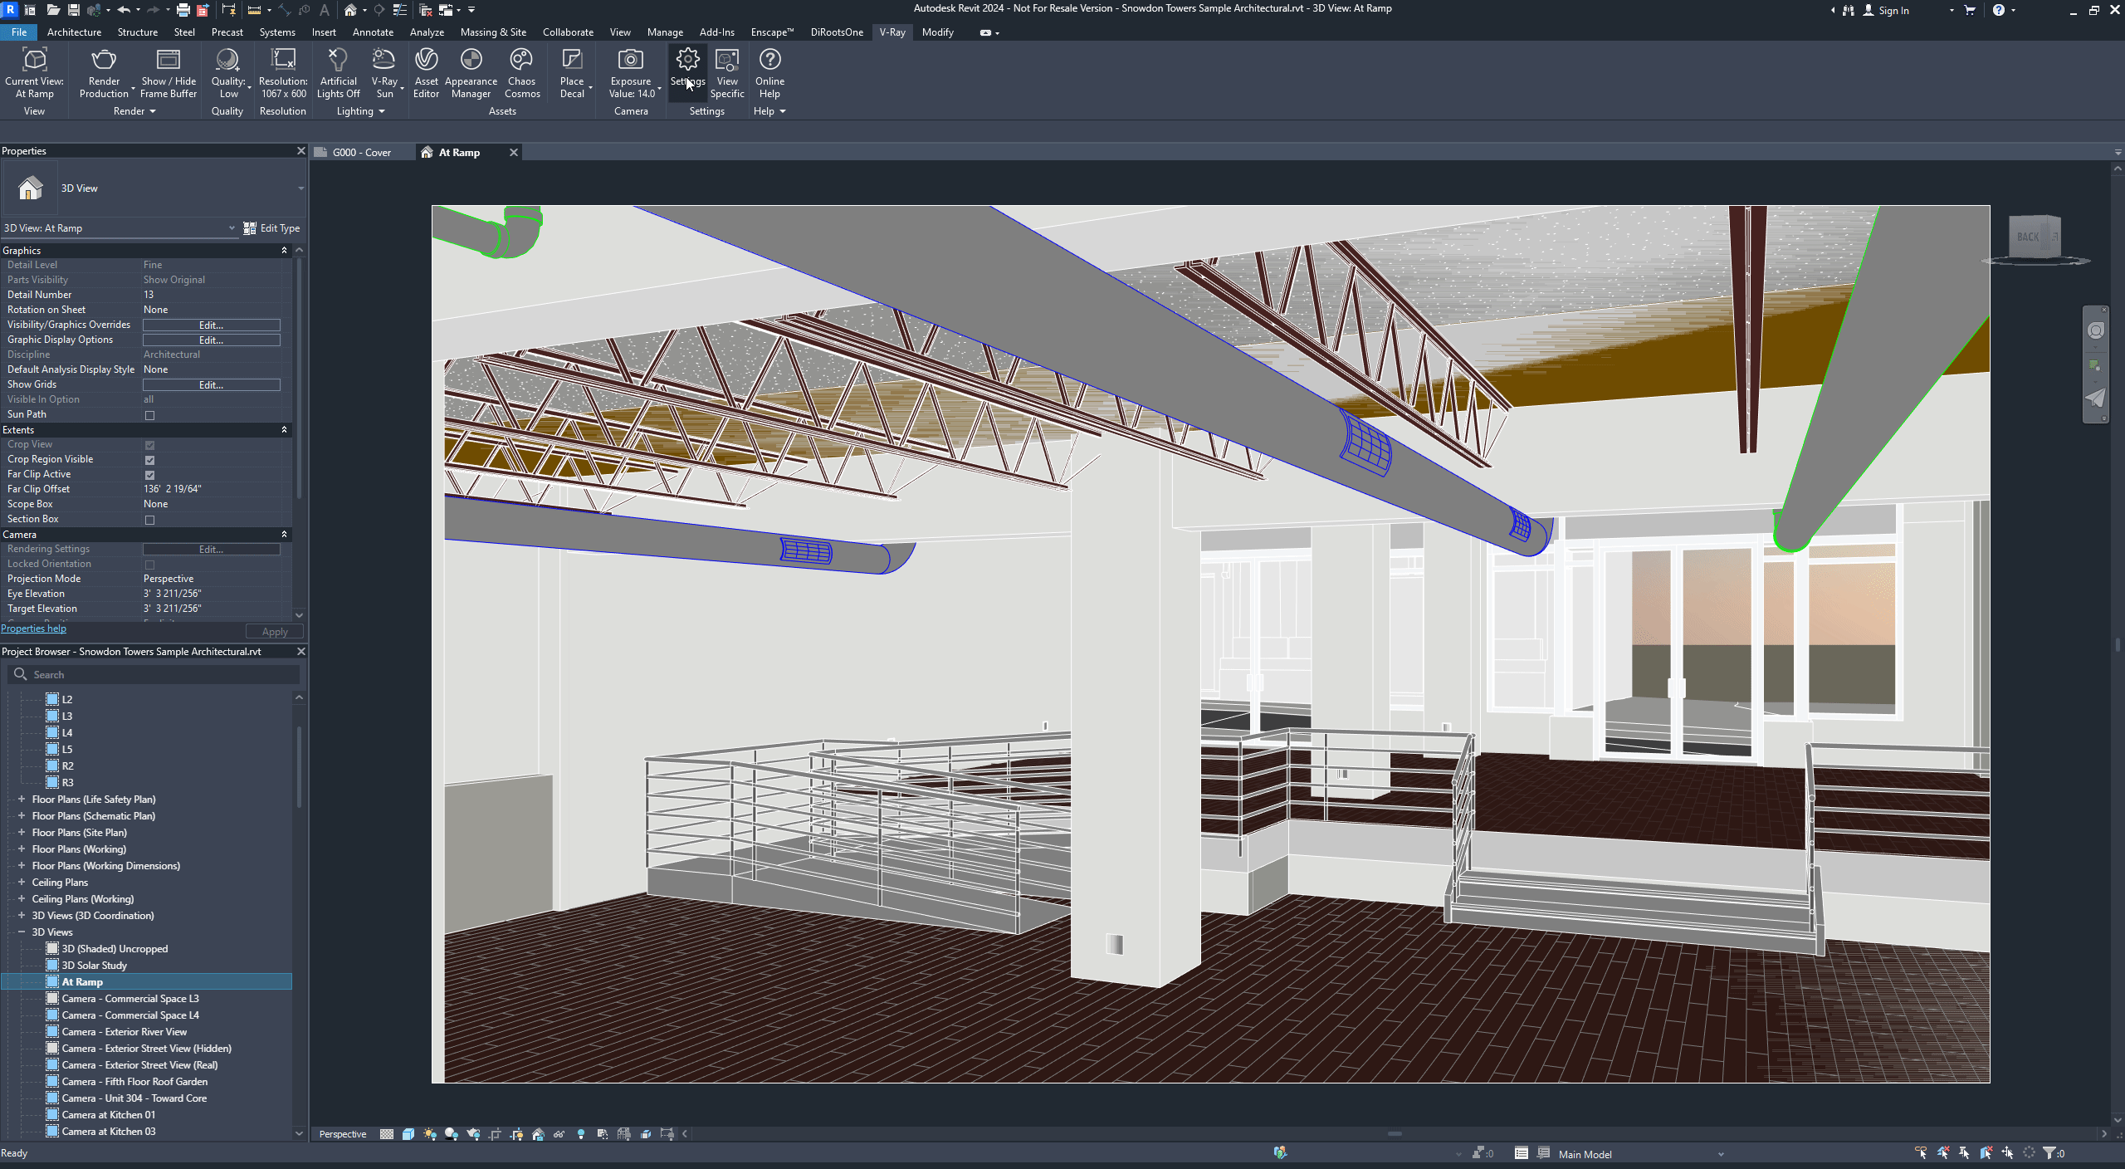The height and width of the screenshot is (1169, 2125).
Task: Click Show / Hide Frame Buffer
Action: coord(168,60)
